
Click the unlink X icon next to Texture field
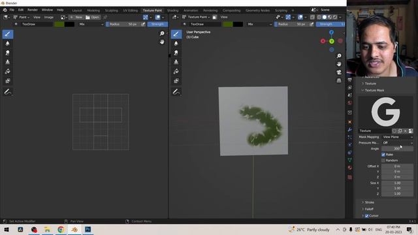click(x=405, y=131)
